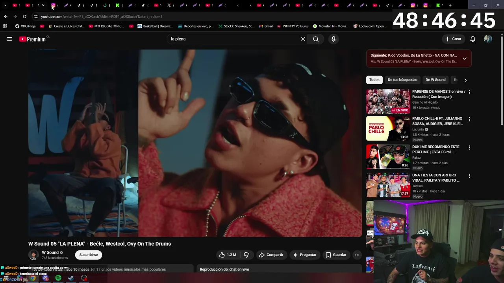Open the Gmail bookmark

coord(266,26)
